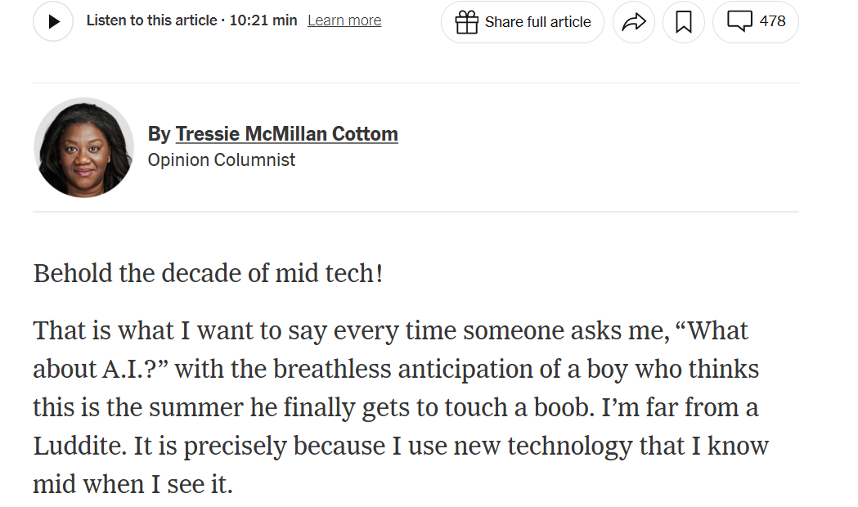Open Tressie McMillan Cottom author page

[287, 134]
